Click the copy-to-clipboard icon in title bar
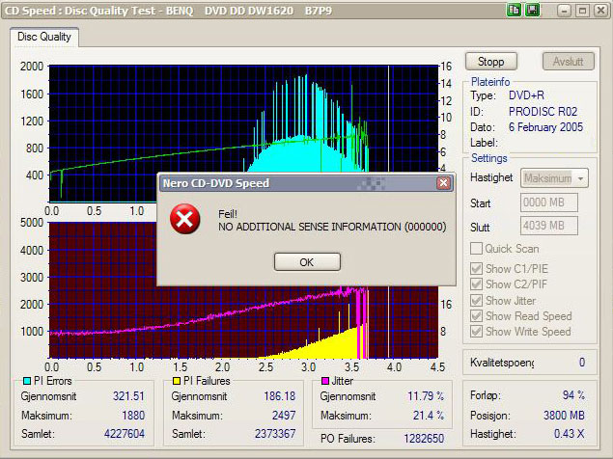613x459 pixels. coord(515,11)
